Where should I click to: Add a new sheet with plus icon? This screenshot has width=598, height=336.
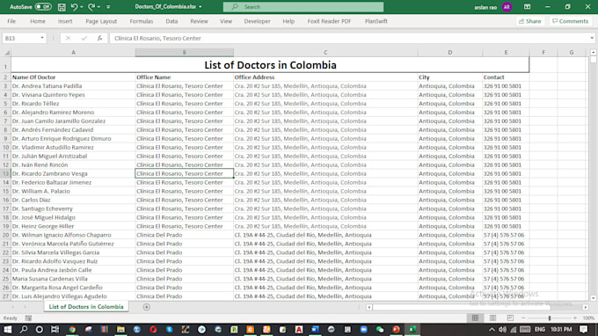pos(147,307)
